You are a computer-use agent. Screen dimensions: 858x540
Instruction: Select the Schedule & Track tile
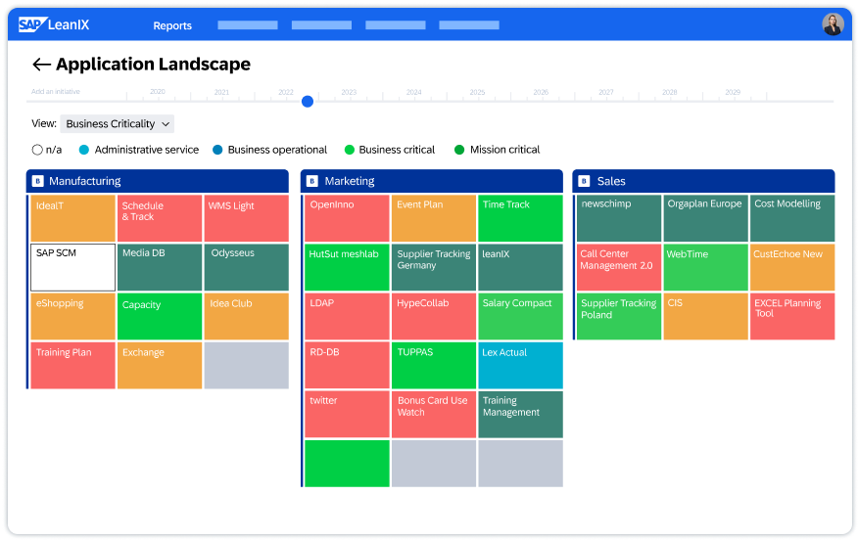(160, 218)
